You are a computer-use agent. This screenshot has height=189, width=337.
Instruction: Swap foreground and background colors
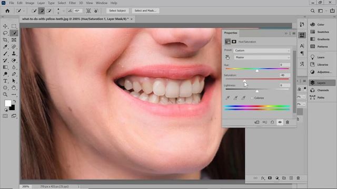(14, 101)
